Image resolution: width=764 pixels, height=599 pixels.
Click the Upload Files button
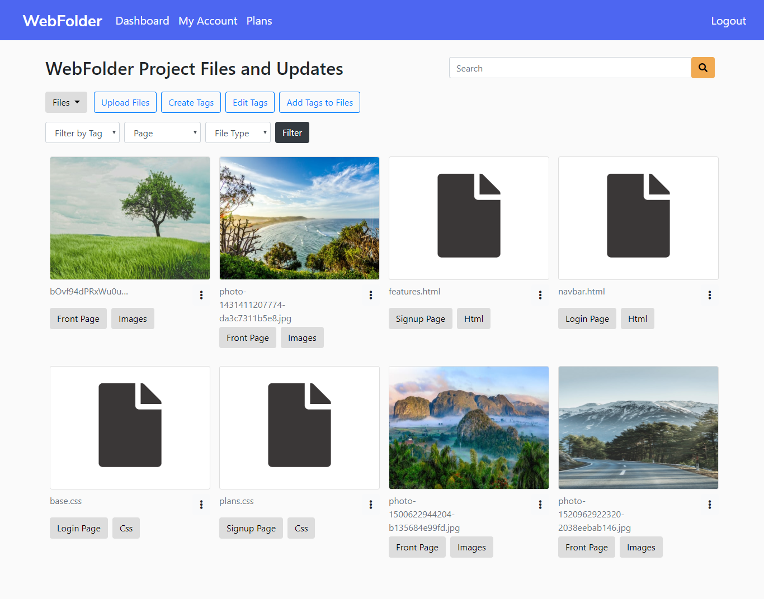(125, 102)
